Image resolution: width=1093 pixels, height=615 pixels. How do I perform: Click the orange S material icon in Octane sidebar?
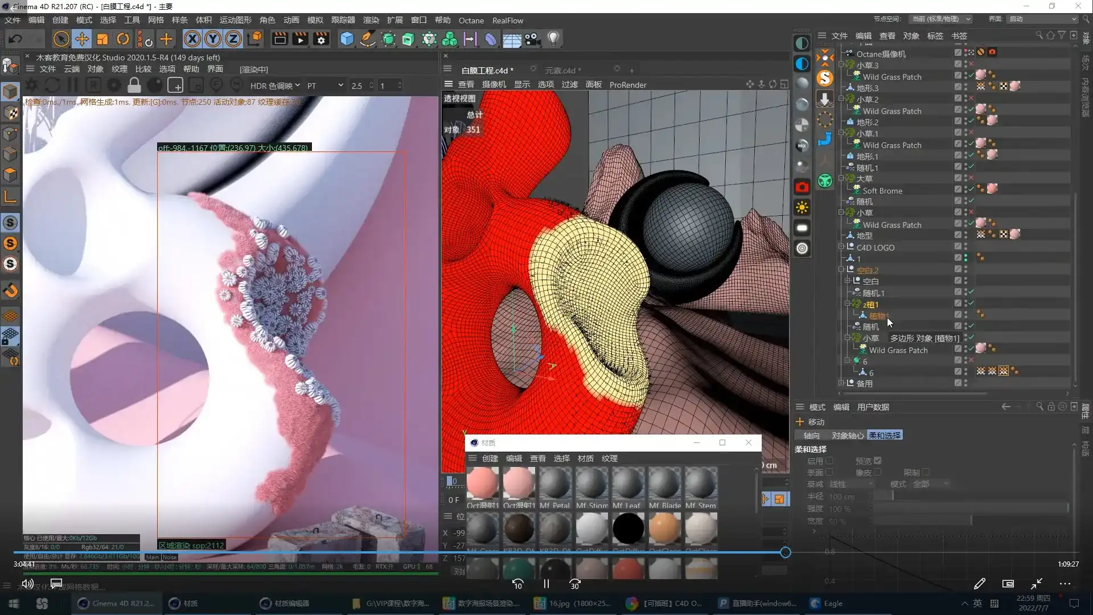(x=825, y=79)
